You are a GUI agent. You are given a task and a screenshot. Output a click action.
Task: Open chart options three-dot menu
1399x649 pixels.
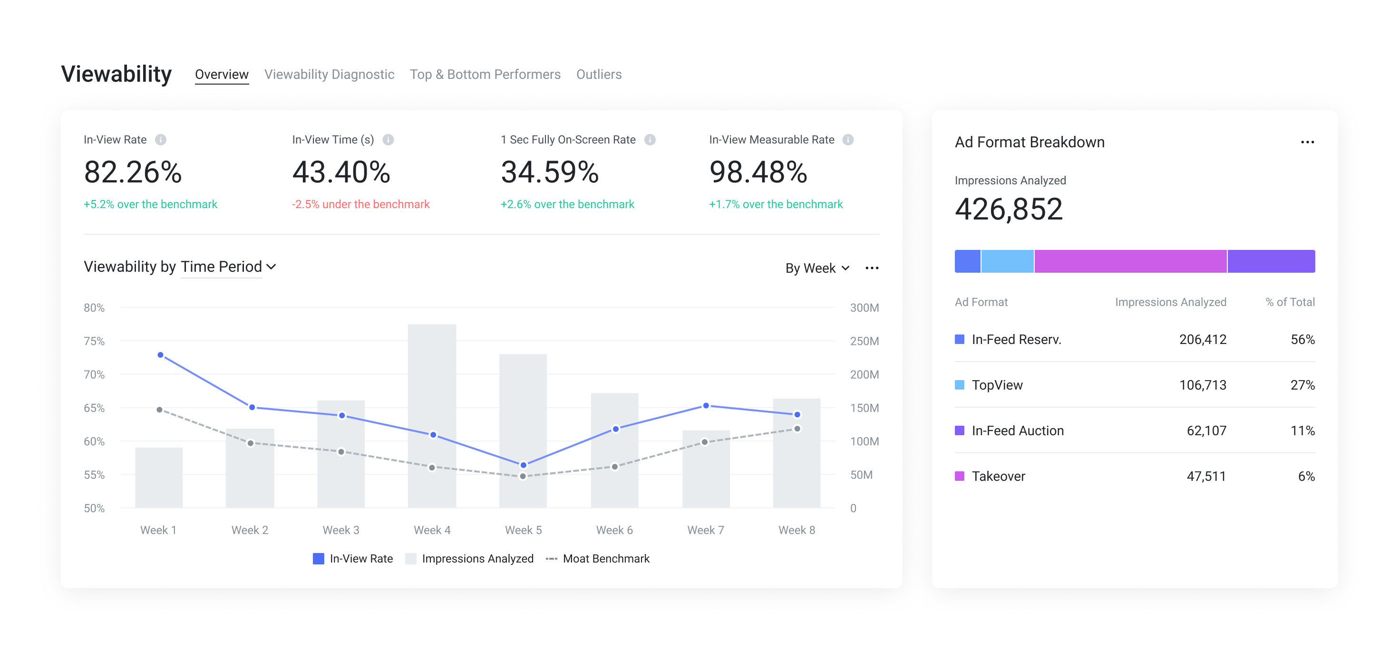pos(872,268)
